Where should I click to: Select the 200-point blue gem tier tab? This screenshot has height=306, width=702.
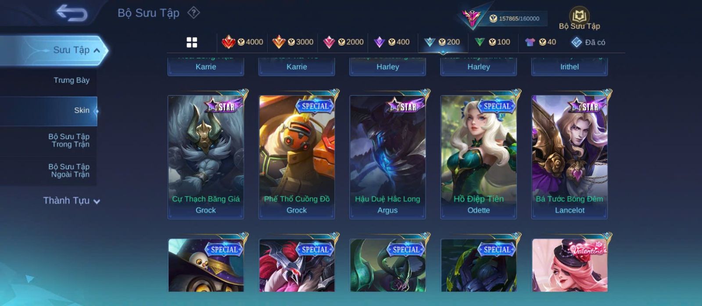tap(442, 42)
